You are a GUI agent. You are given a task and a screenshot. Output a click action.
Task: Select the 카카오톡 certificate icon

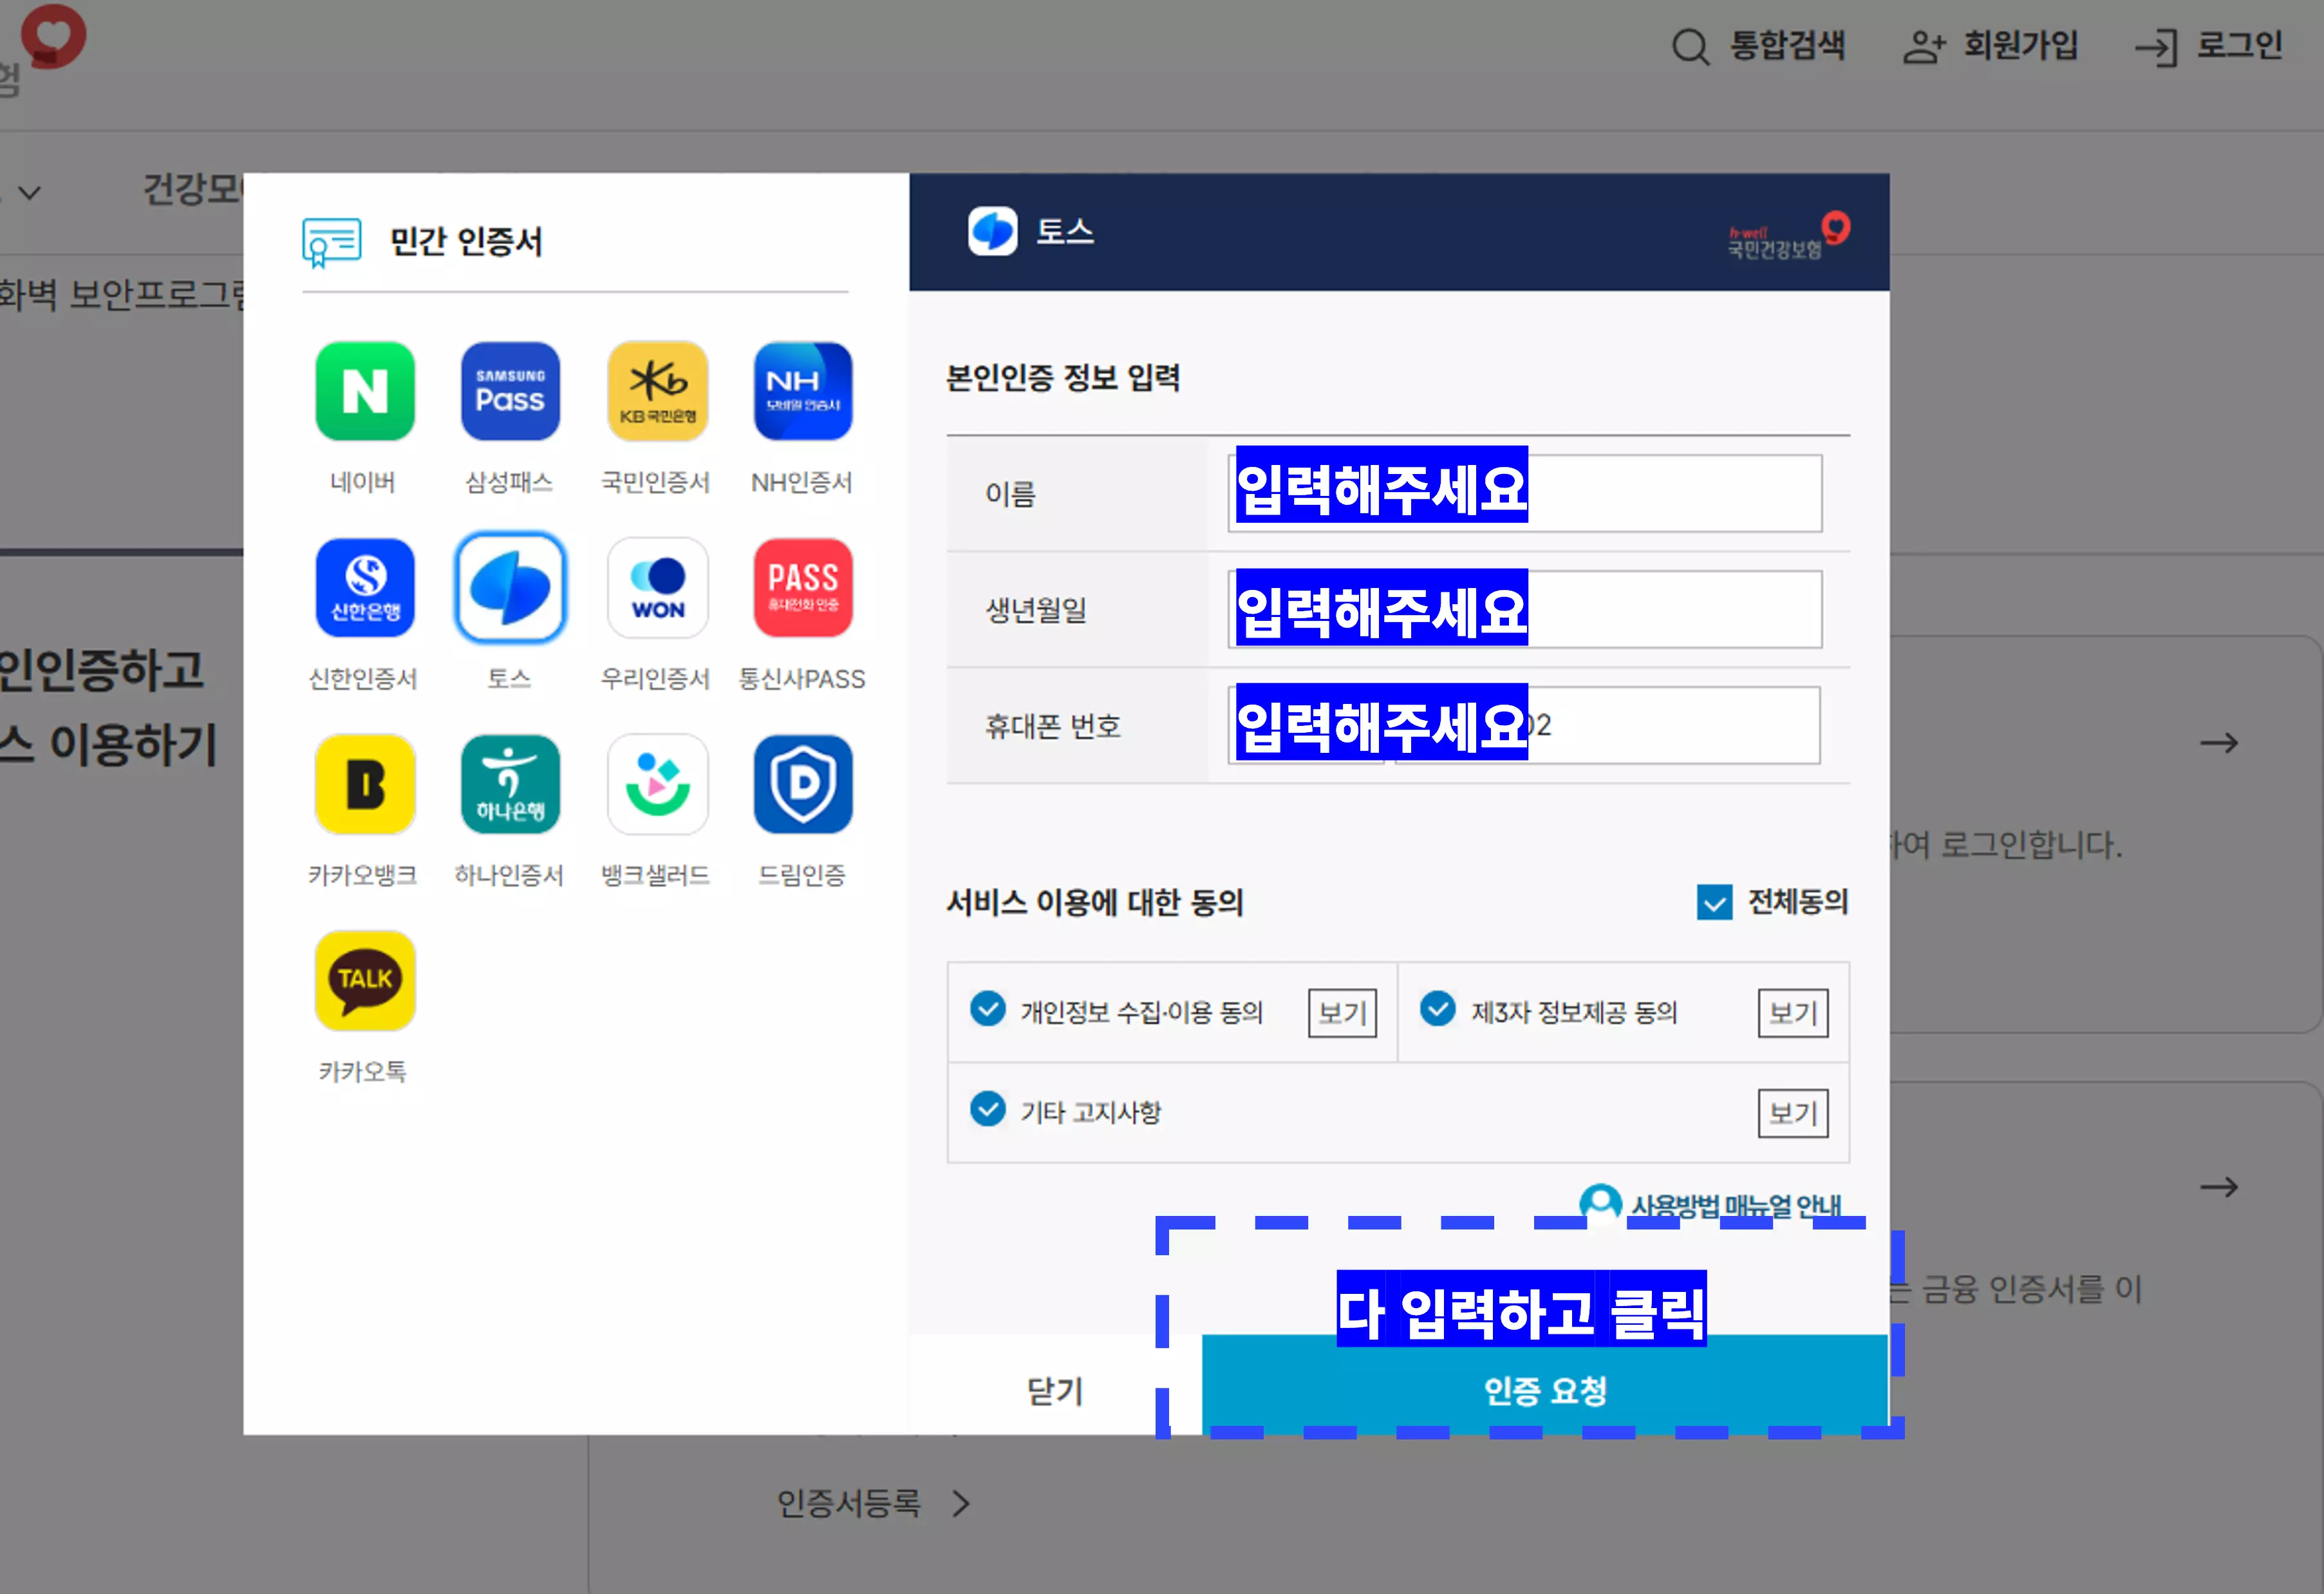tap(364, 982)
